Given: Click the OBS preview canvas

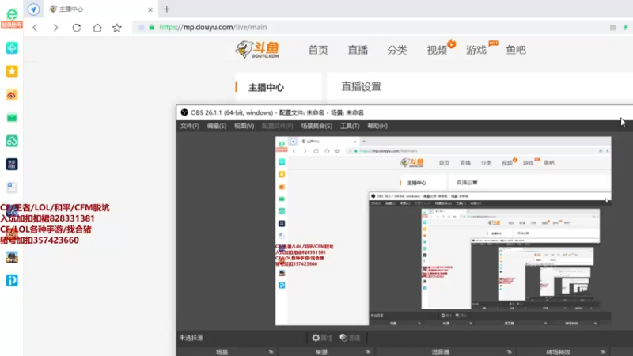Looking at the screenshot, I should point(443,231).
